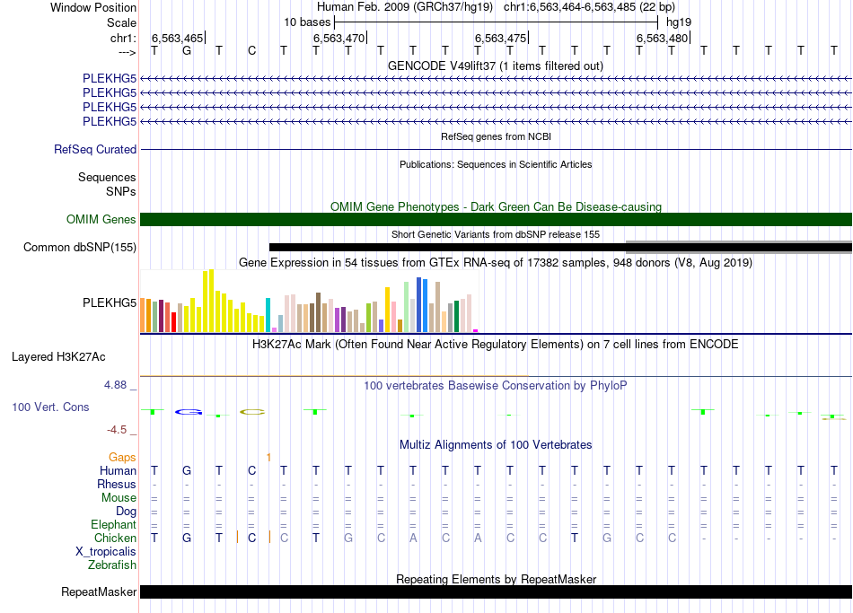853x613 pixels.
Task: Click the Layered H3K27Ac label
Action: pos(58,357)
